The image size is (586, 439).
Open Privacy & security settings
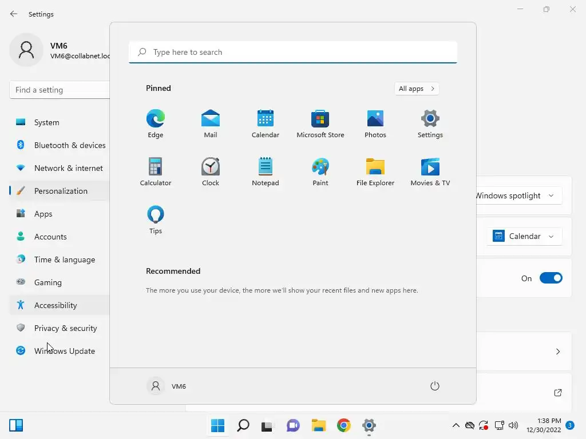pyautogui.click(x=60, y=328)
